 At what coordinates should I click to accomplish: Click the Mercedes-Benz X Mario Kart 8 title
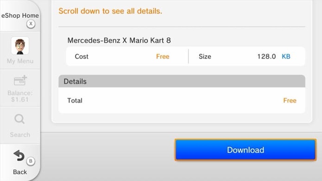[x=119, y=41]
